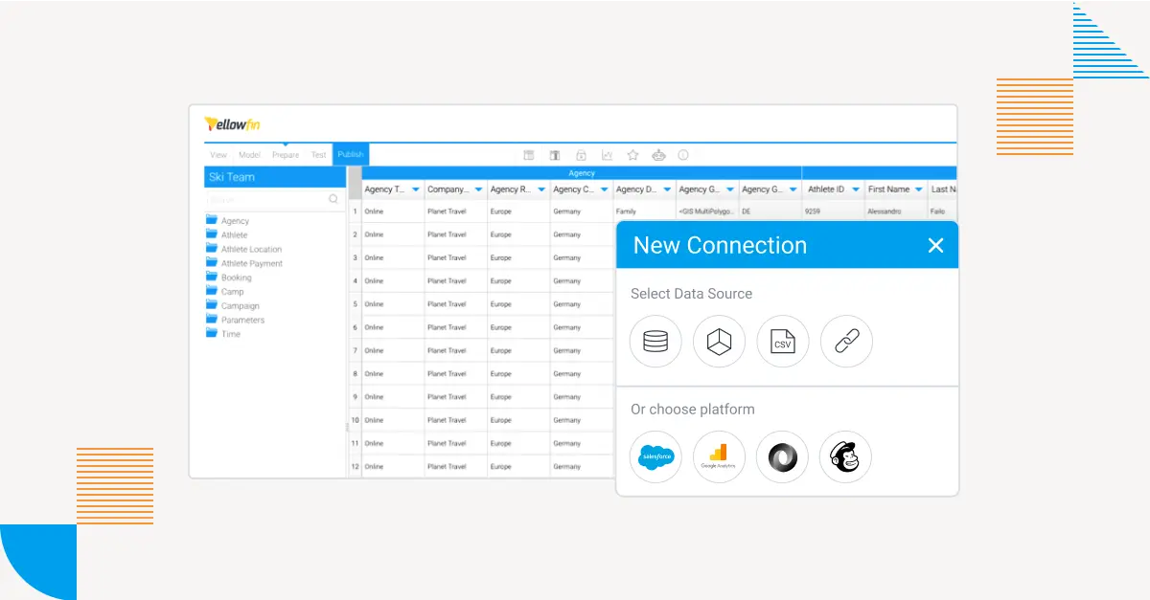Expand the Company column dropdown arrow
This screenshot has height=600, width=1150.
(x=476, y=189)
